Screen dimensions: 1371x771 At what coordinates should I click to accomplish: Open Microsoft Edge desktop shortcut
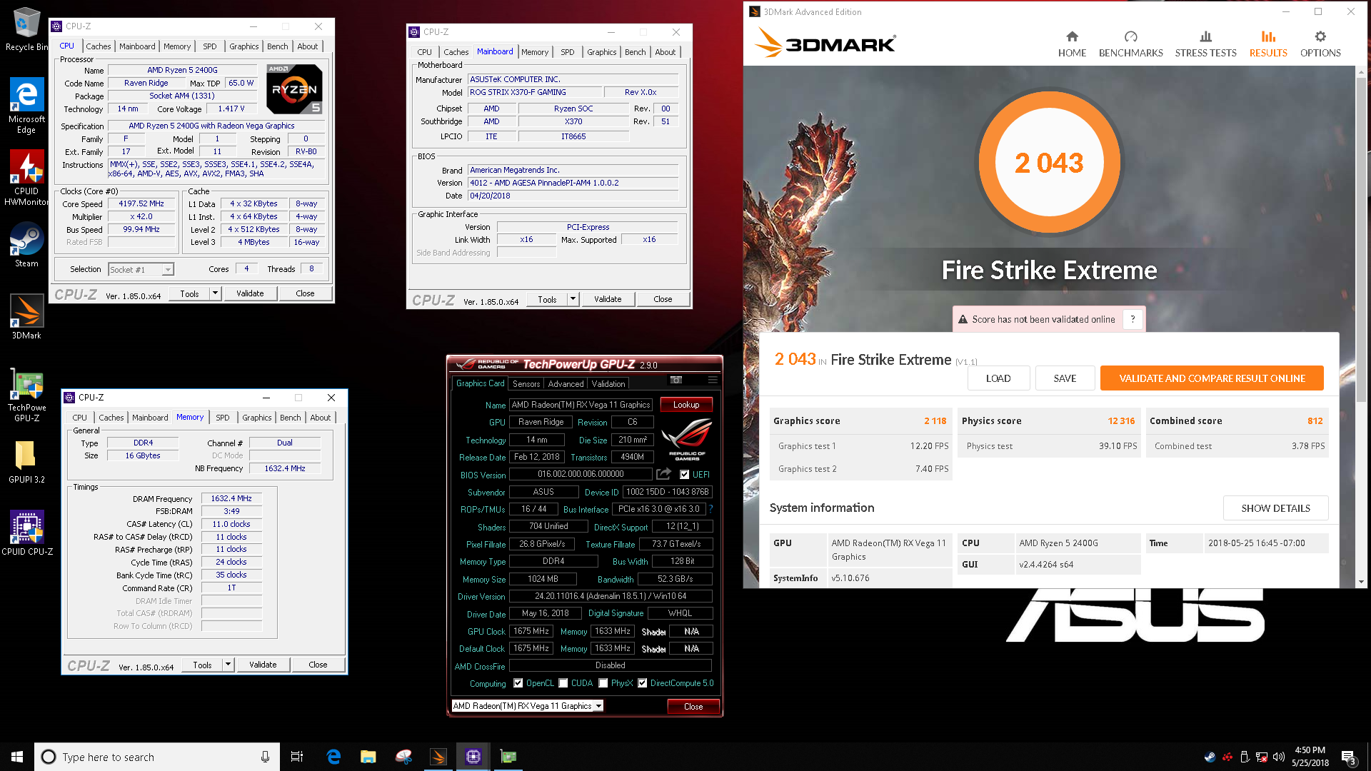[26, 105]
